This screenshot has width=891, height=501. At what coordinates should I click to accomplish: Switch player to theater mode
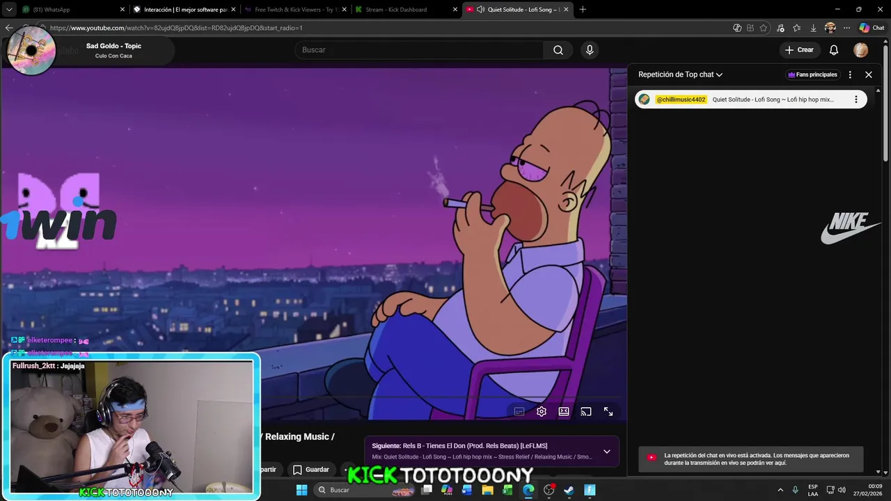pos(564,411)
